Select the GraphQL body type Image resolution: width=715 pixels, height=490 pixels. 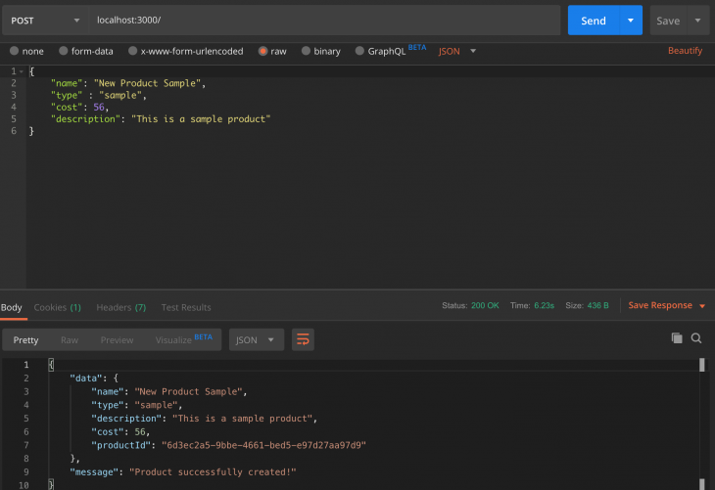381,51
